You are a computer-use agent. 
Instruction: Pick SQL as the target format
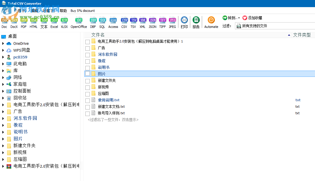(102, 22)
